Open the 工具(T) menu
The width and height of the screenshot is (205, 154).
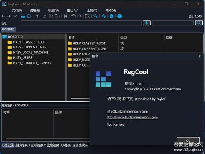[92, 11]
